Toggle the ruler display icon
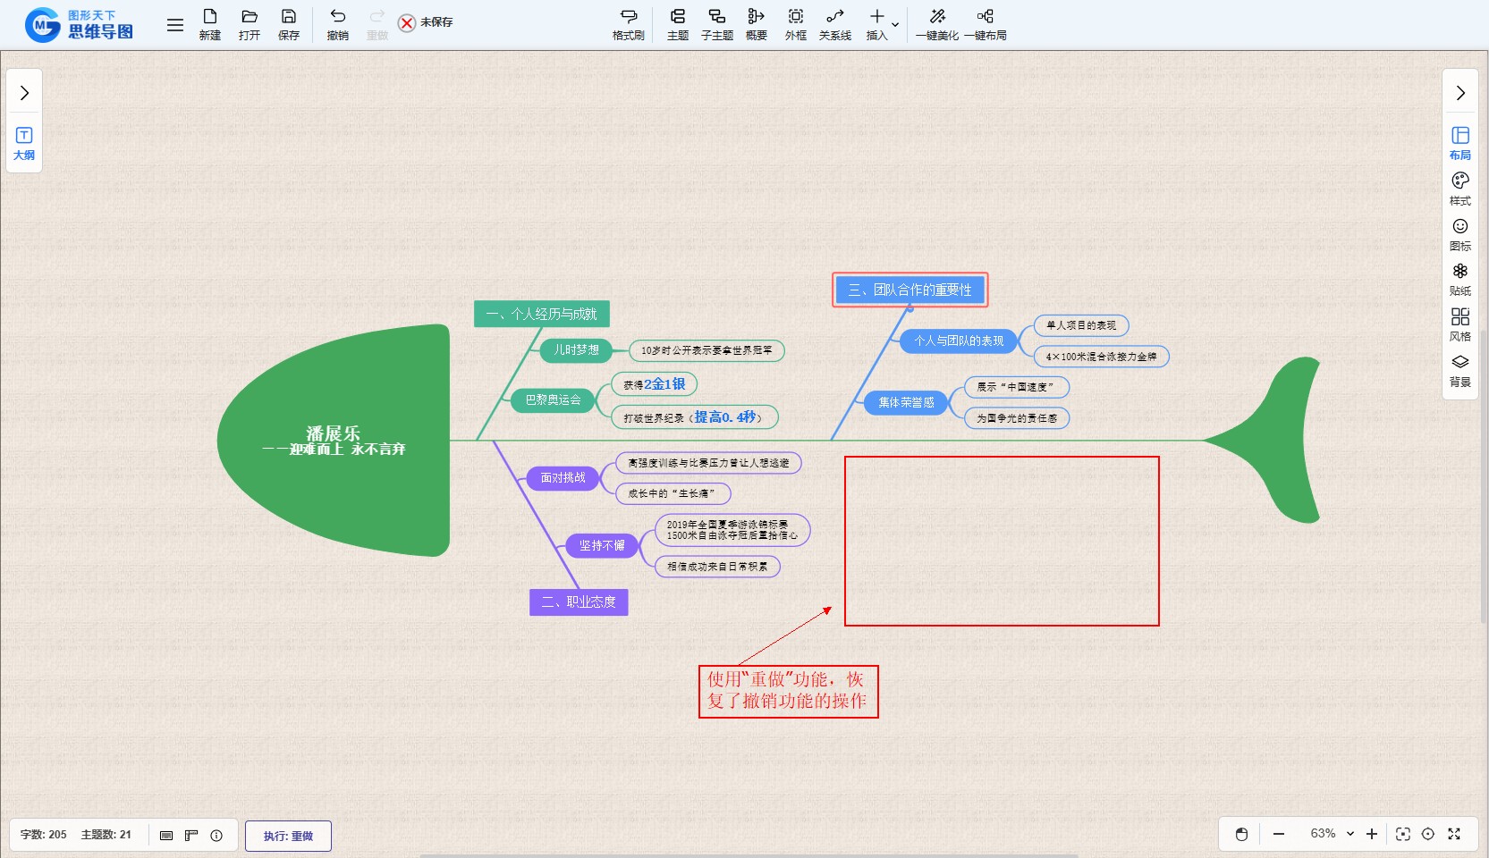This screenshot has width=1489, height=858. 191,835
